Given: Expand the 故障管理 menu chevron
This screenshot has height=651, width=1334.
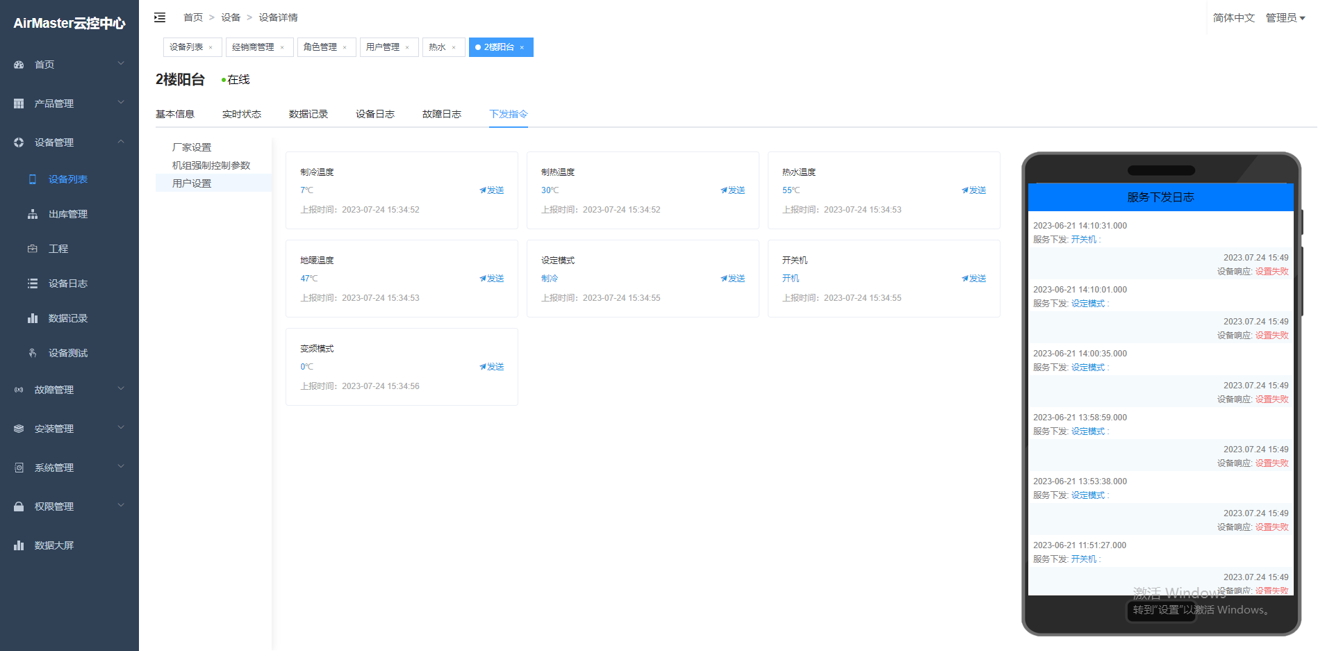Looking at the screenshot, I should (121, 388).
